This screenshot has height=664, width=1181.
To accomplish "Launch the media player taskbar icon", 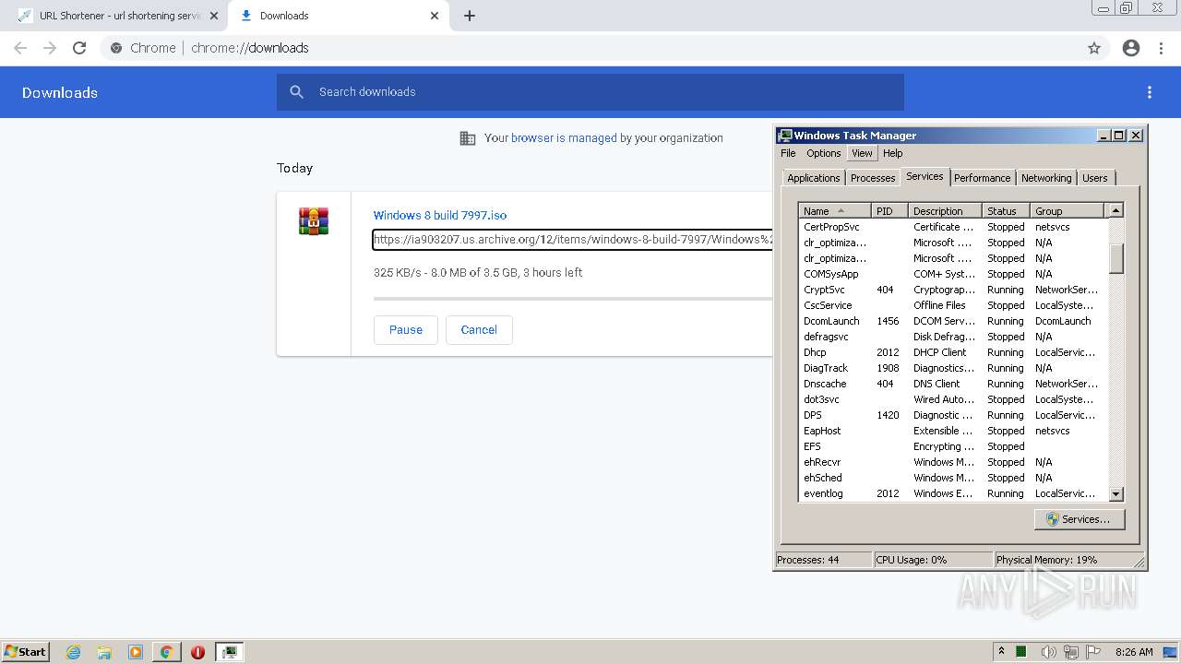I will (136, 652).
